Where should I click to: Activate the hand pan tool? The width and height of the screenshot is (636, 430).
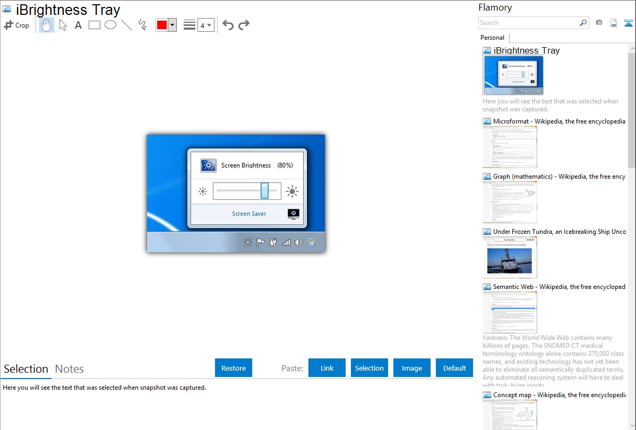tap(47, 25)
